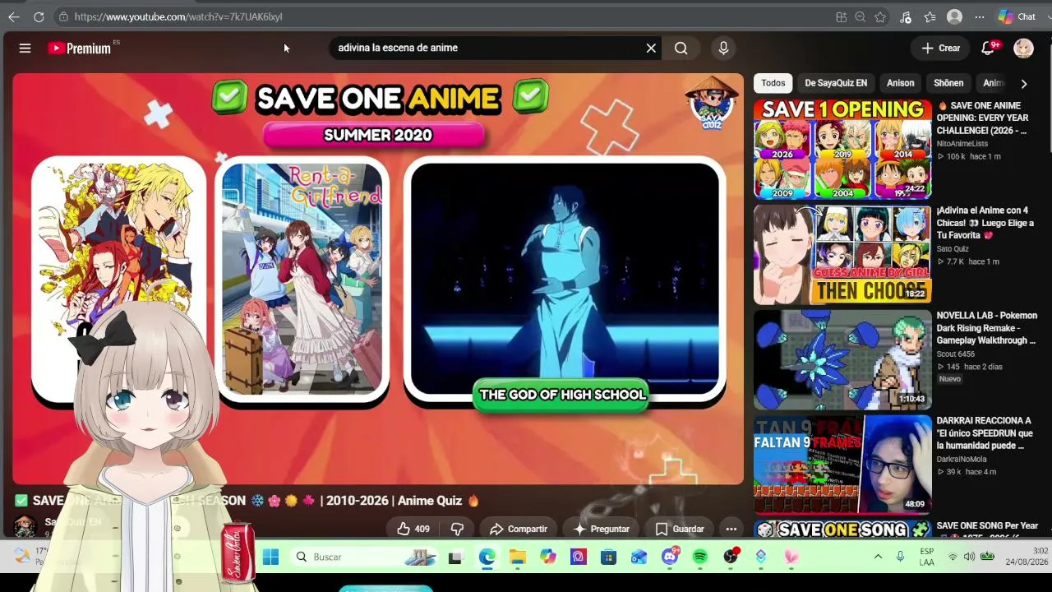Add this page to favorites with the star icon

(880, 16)
